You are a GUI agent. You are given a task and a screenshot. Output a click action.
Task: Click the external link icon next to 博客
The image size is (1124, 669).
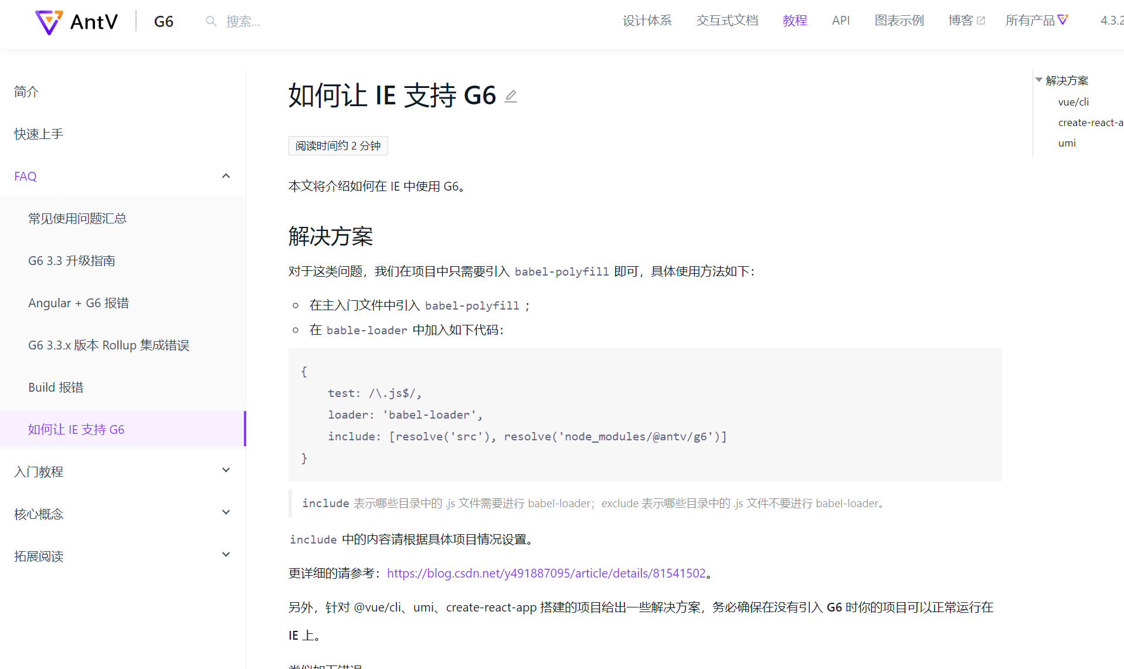click(981, 21)
